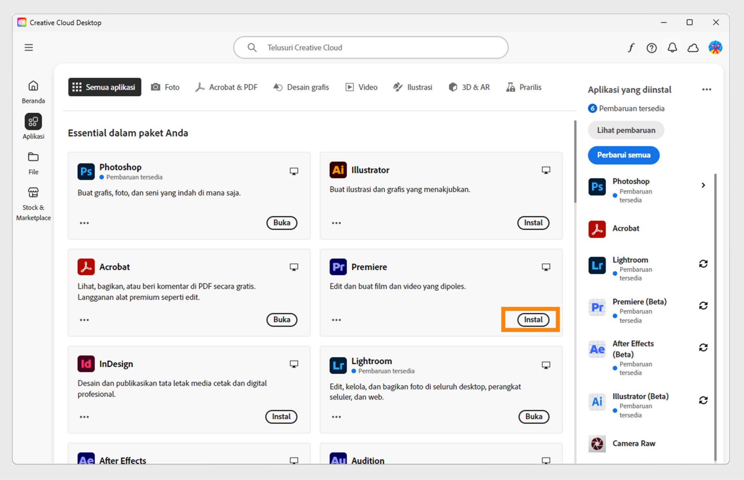Open more options for InDesign card
The height and width of the screenshot is (480, 744).
tap(84, 417)
